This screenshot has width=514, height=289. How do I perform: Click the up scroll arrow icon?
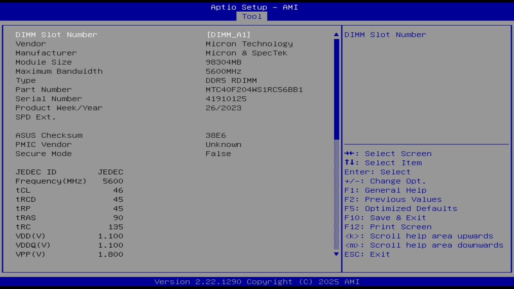tap(336, 35)
